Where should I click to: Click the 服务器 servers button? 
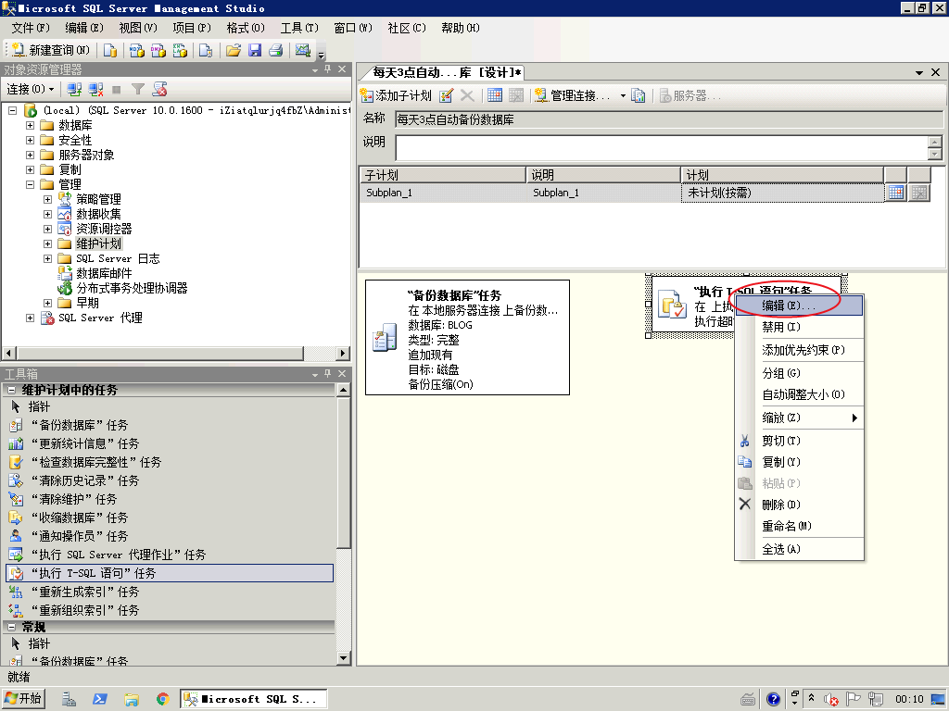[x=690, y=95]
